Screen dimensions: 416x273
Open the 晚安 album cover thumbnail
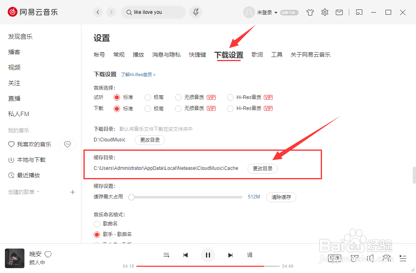click(15, 258)
